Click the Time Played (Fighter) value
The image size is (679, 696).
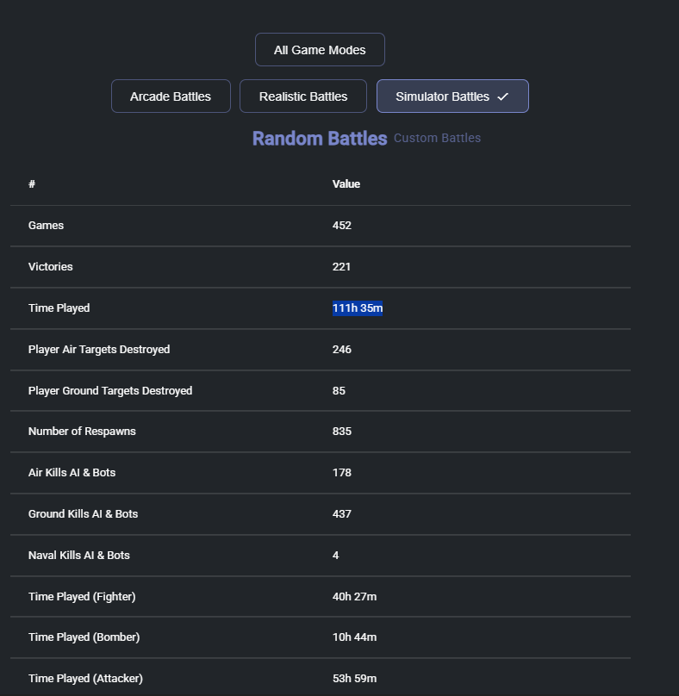354,596
